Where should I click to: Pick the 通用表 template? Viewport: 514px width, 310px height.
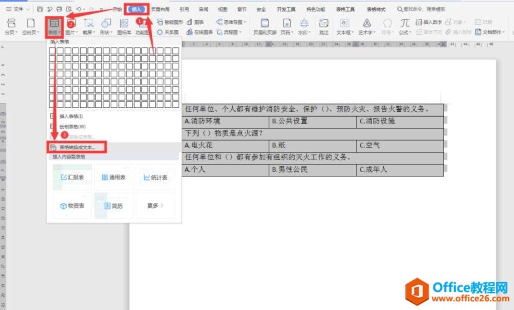click(114, 177)
